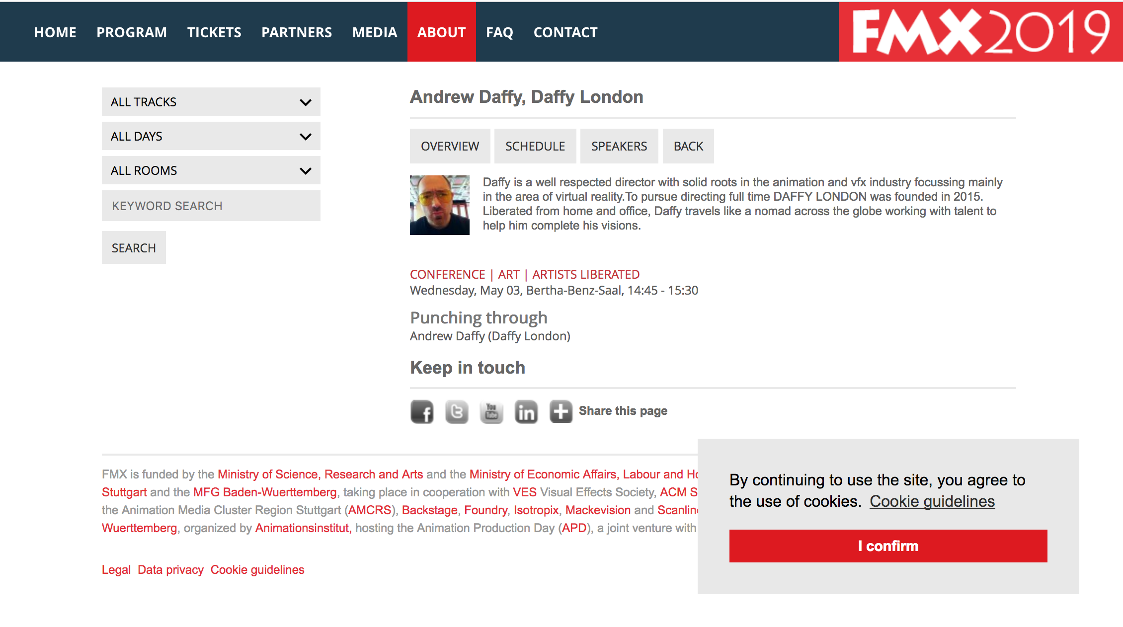Click the I confirm cookie button
The image size is (1123, 627).
pyautogui.click(x=888, y=546)
